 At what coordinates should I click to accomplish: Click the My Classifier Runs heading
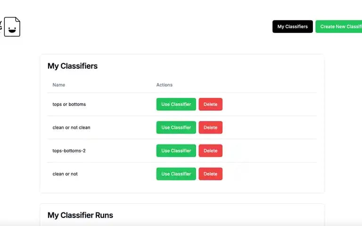80,215
